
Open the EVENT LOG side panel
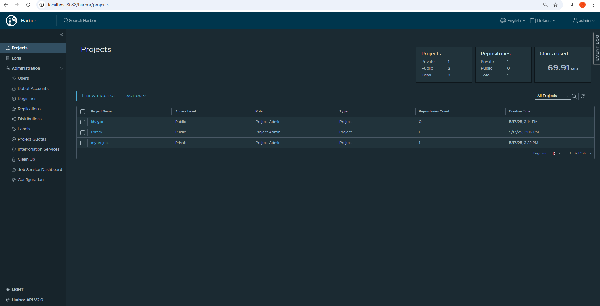tap(597, 48)
